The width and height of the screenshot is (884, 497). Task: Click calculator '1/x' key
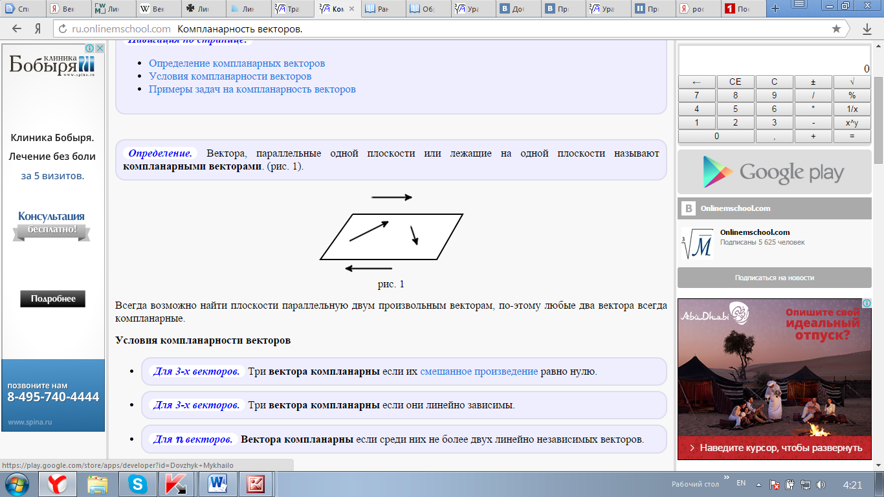coord(852,109)
